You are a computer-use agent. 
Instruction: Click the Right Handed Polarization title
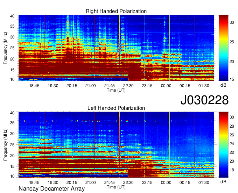point(116,11)
